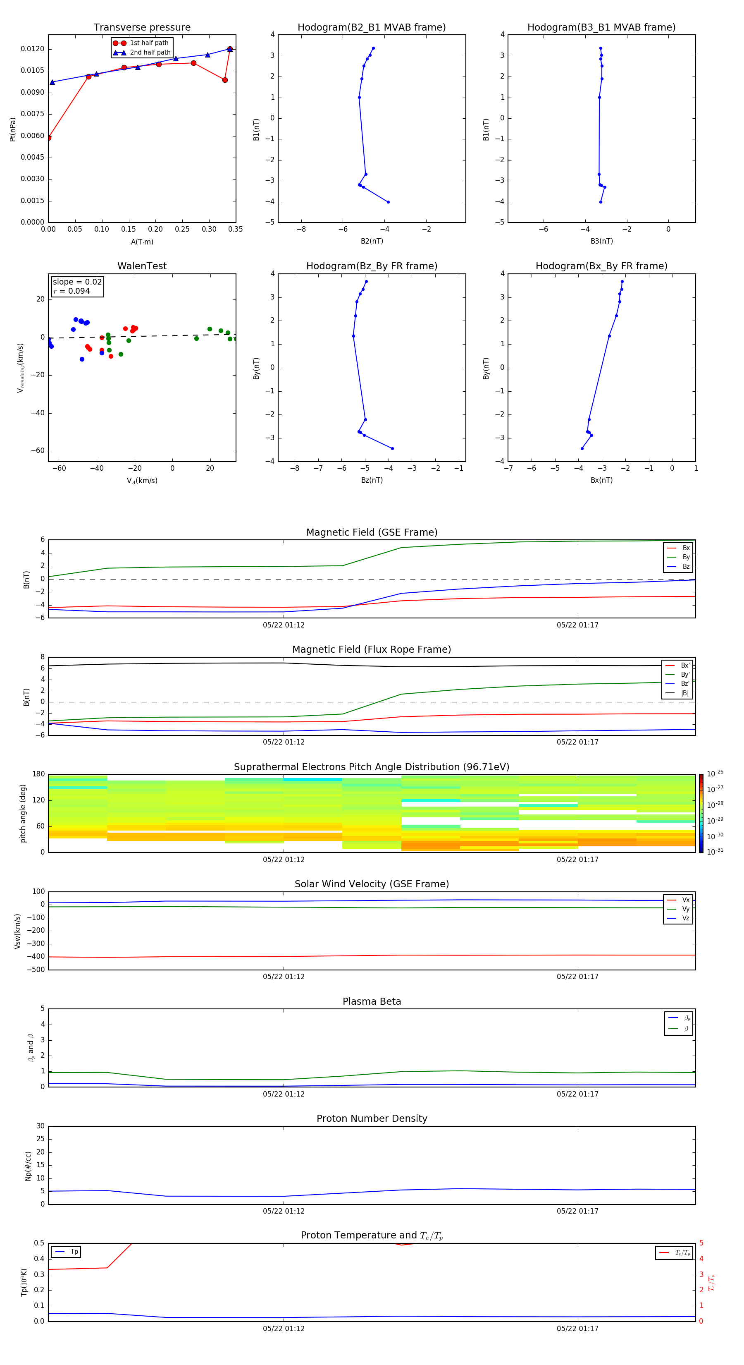Click the 'Proton Temperature and Te/Tp' title
This screenshot has height=1365, width=744.
point(372,1236)
